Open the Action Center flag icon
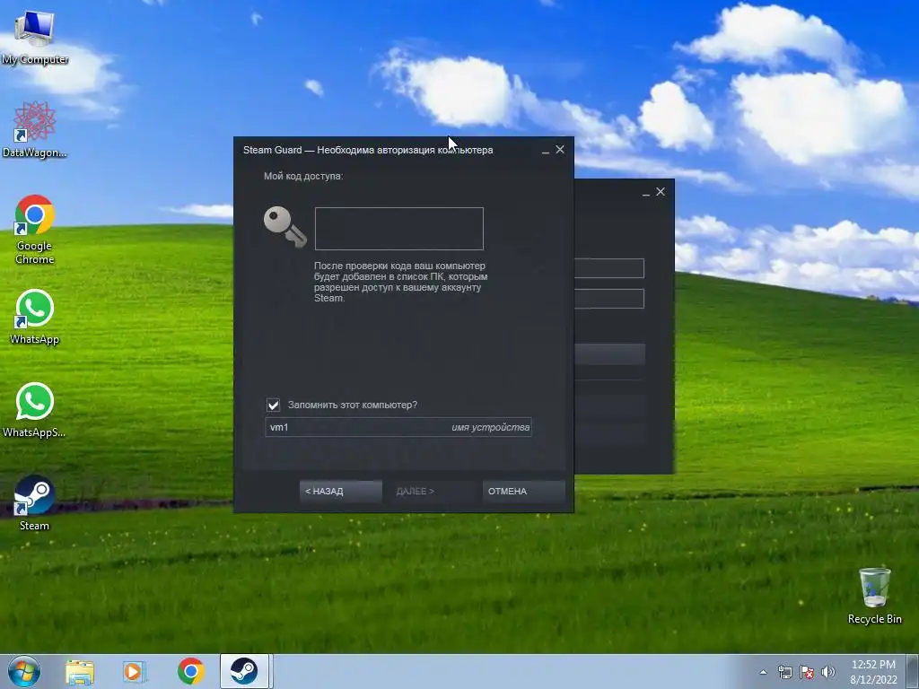The height and width of the screenshot is (689, 919). (807, 672)
